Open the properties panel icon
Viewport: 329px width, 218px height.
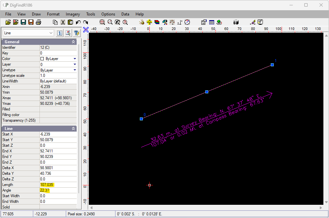[204, 22]
